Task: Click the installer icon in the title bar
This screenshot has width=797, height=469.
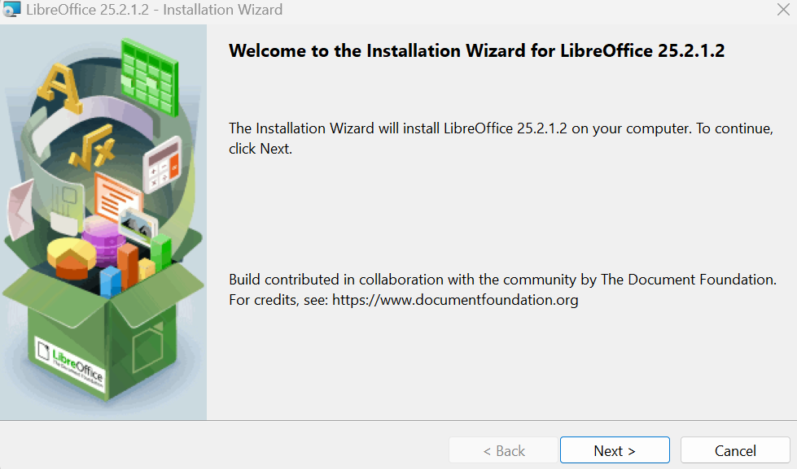Action: click(x=12, y=11)
